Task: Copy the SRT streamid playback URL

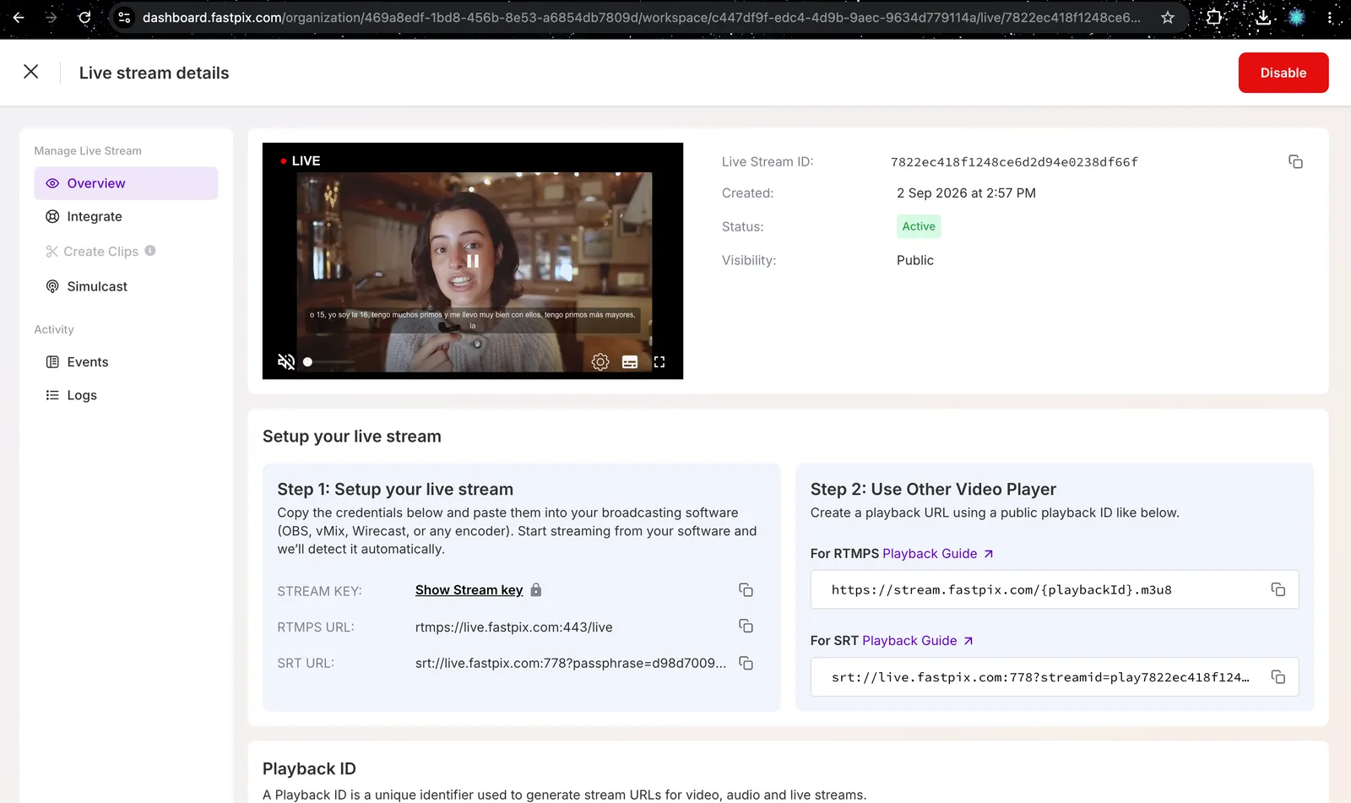Action: (1278, 677)
